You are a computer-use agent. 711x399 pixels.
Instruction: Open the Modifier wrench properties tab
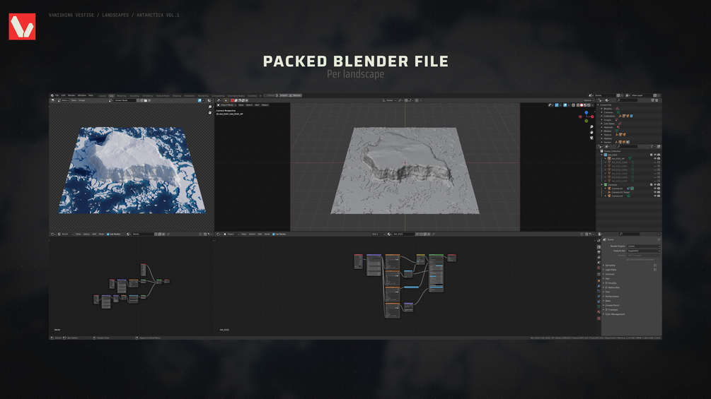(x=599, y=286)
